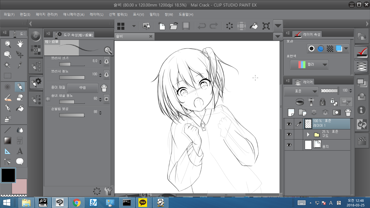Image resolution: width=370 pixels, height=208 pixels.
Task: Open the color wheel palette
Action: [x=35, y=36]
